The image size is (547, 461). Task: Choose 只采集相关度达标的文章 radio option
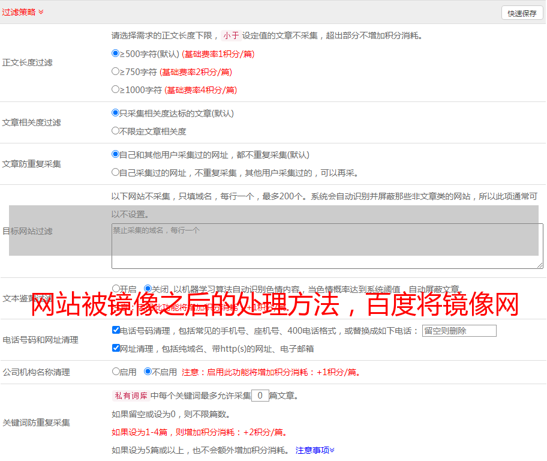tap(116, 113)
